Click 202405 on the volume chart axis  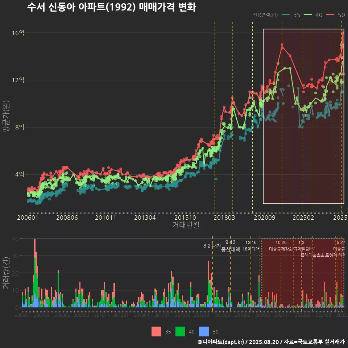click(323, 315)
